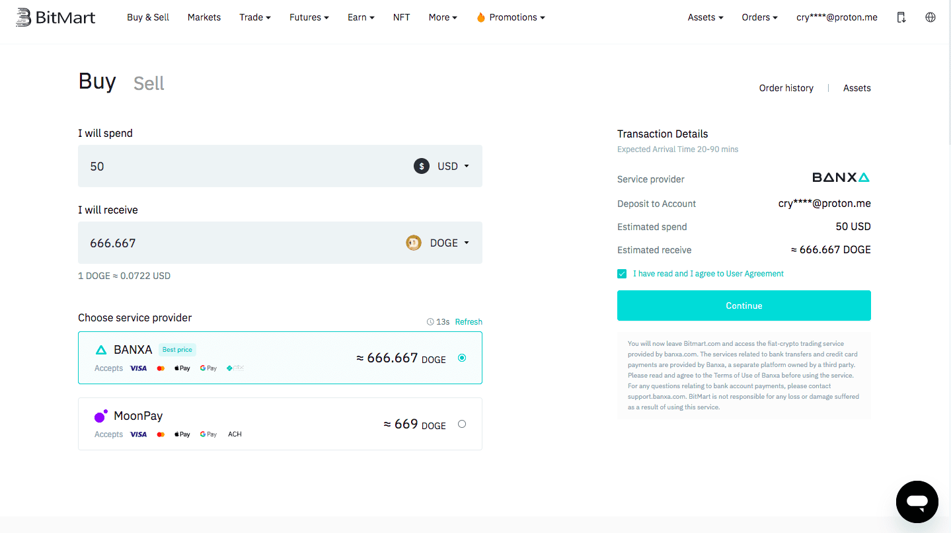Expand the Earn menu
The image size is (951, 533).
click(x=361, y=17)
